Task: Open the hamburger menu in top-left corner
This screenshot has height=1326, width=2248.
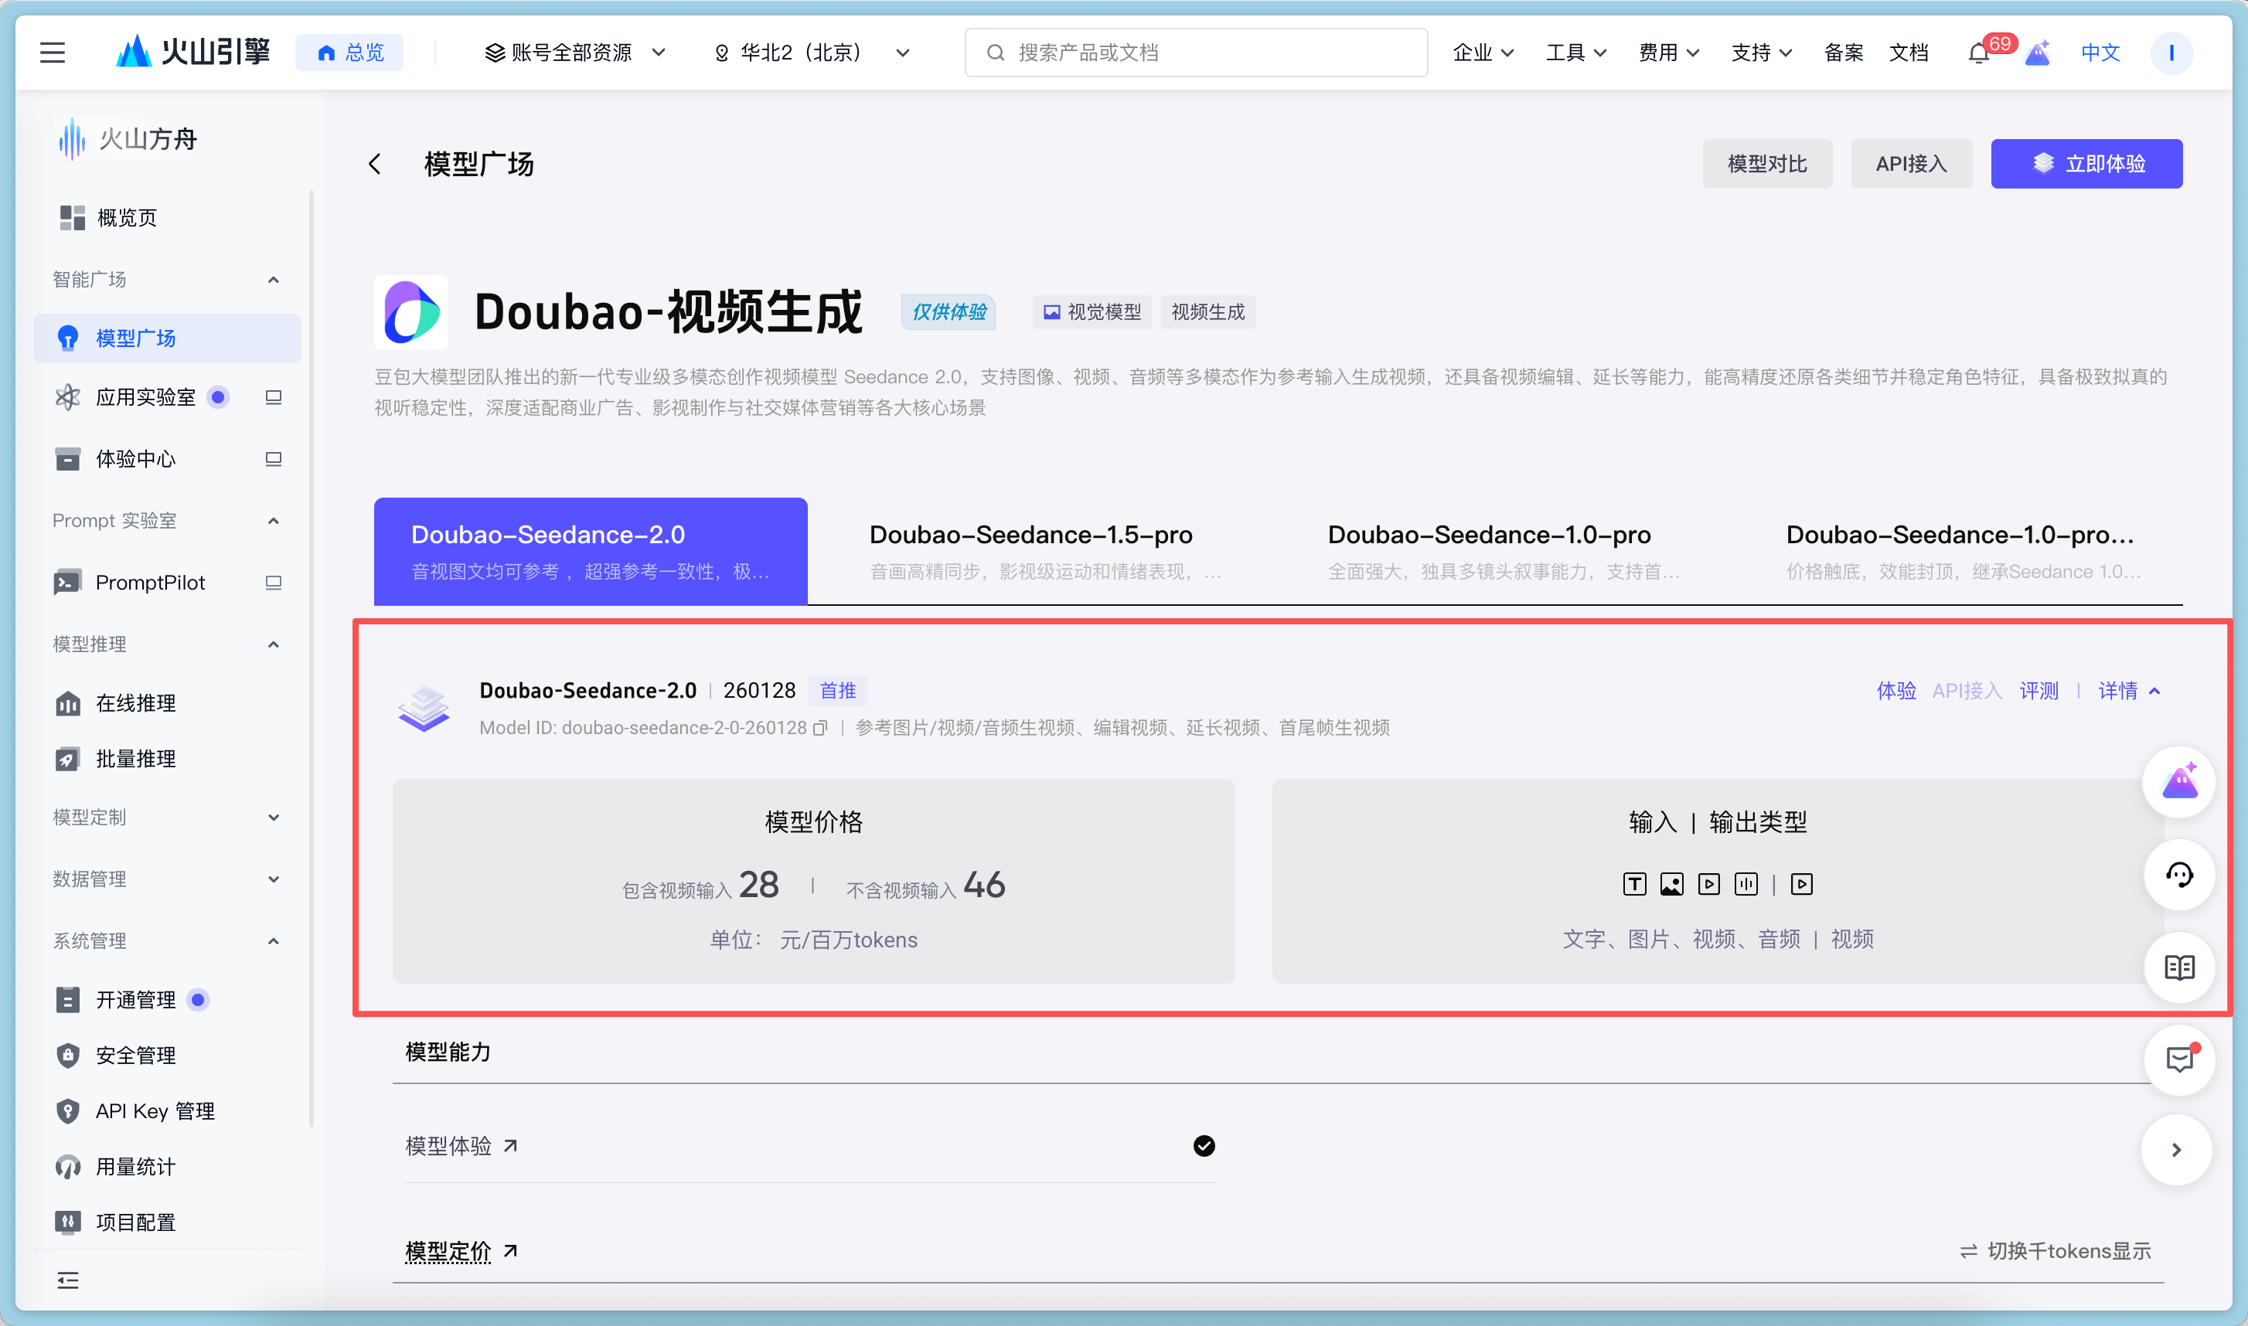Action: click(52, 53)
